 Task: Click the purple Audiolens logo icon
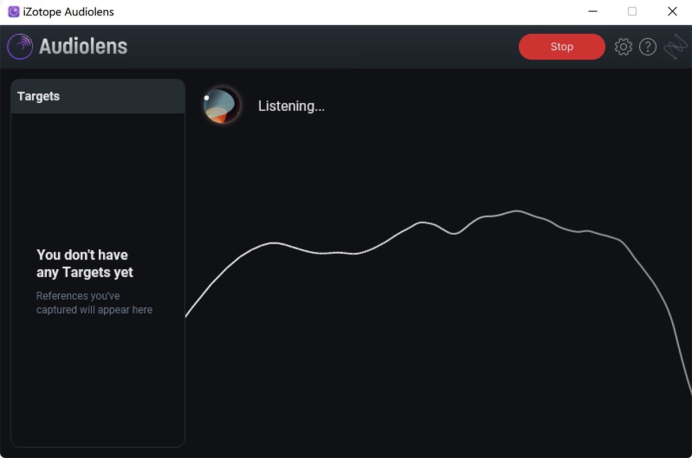pos(20,47)
